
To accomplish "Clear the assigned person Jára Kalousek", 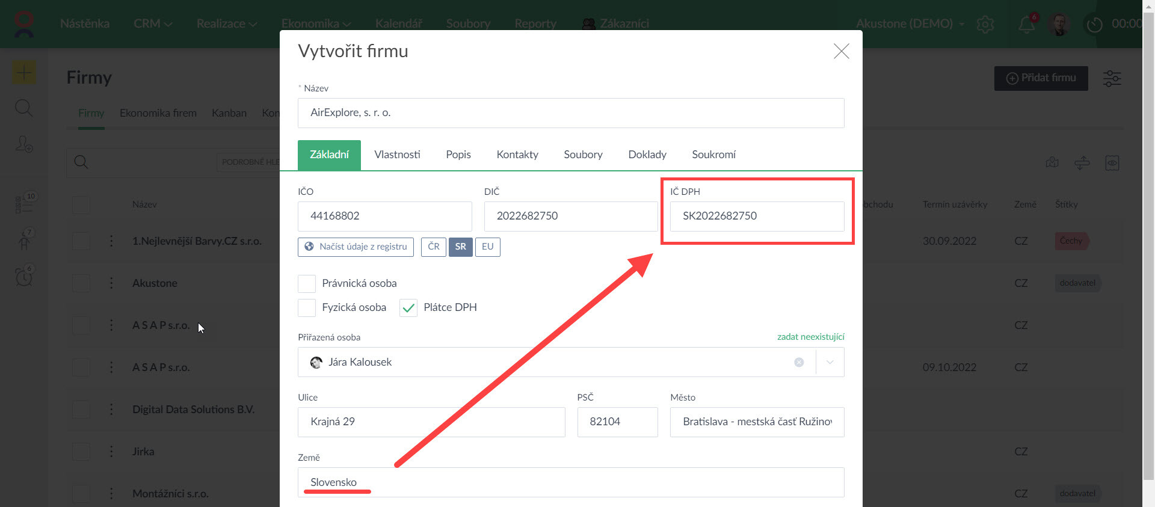I will click(799, 362).
